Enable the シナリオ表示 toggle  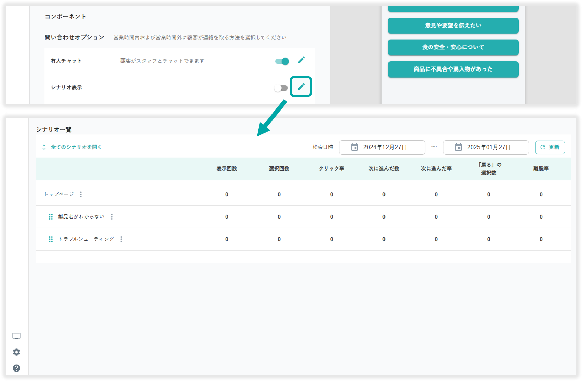click(281, 88)
